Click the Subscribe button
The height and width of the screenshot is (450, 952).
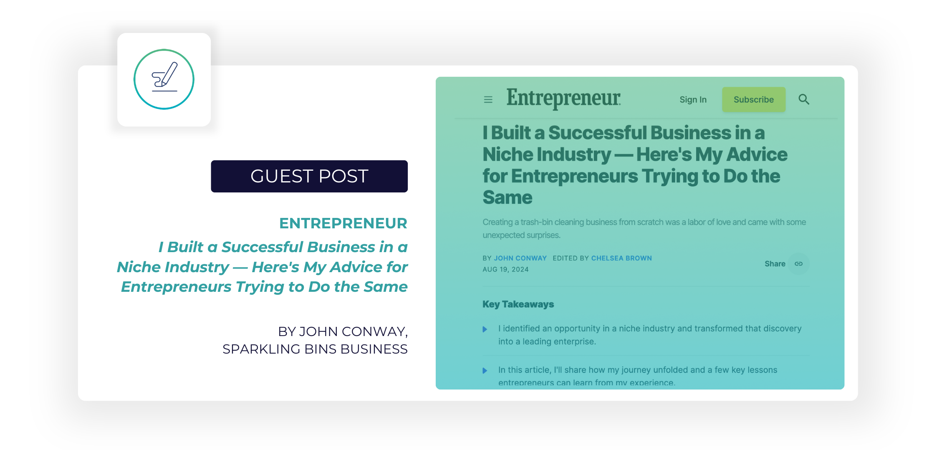pyautogui.click(x=753, y=99)
